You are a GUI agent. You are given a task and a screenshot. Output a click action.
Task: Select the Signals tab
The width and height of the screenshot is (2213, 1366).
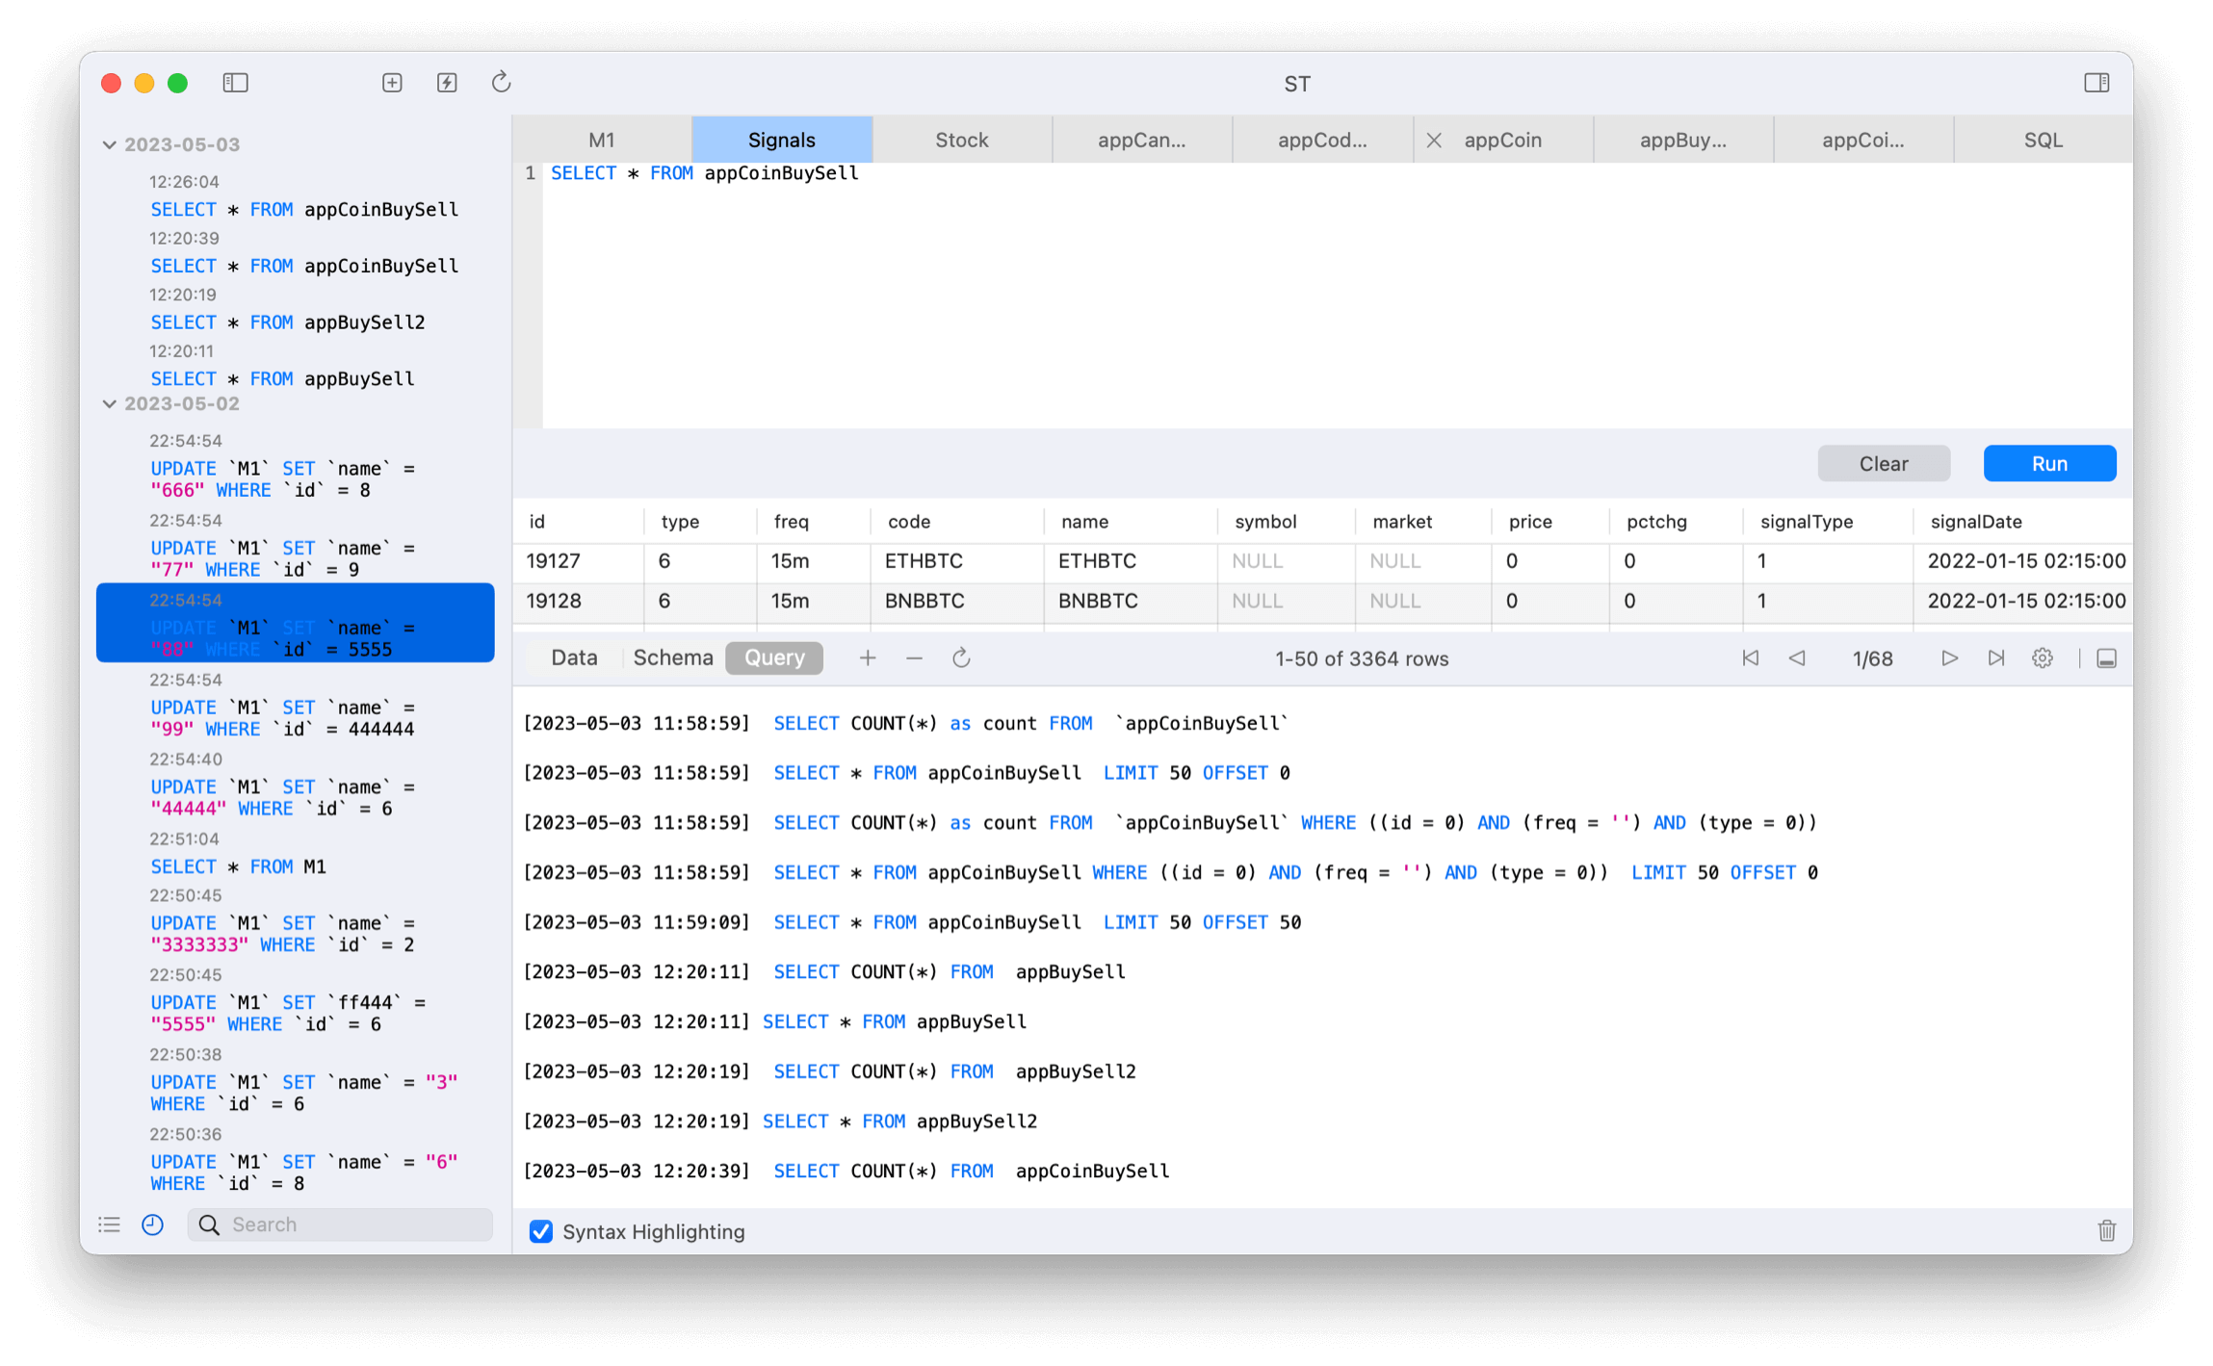[782, 140]
